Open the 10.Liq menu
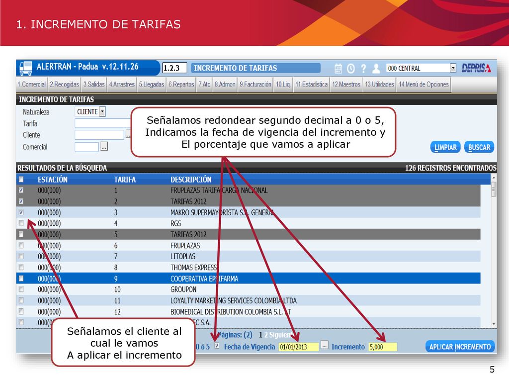Viewport: 509px width, 382px height. 283,85
